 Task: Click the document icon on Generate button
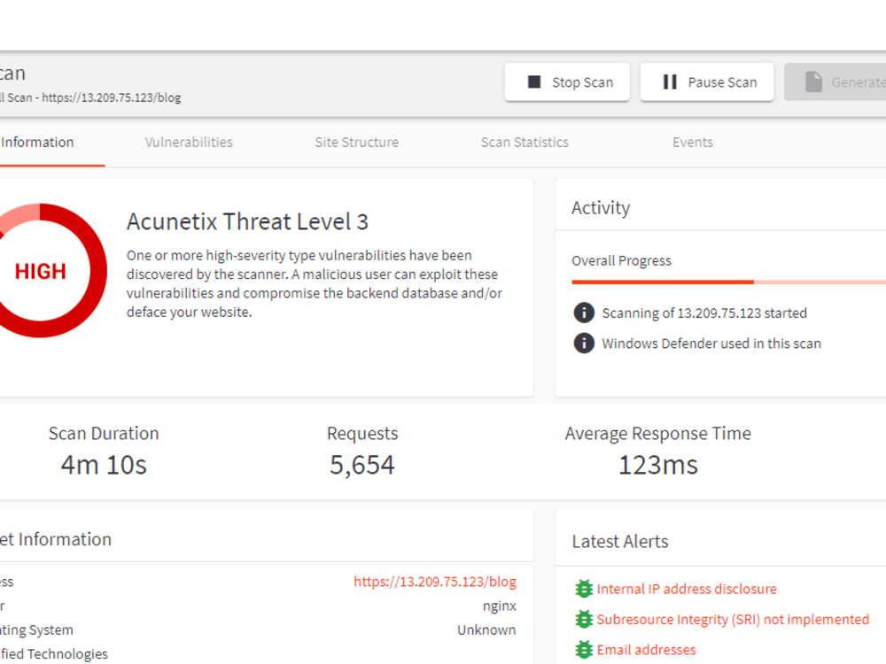[813, 82]
